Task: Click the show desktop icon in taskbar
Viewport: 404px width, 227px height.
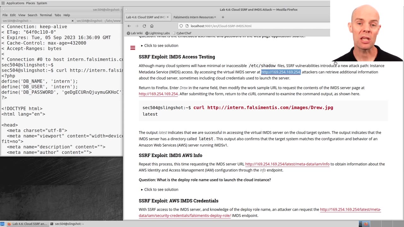Action: click(2, 224)
